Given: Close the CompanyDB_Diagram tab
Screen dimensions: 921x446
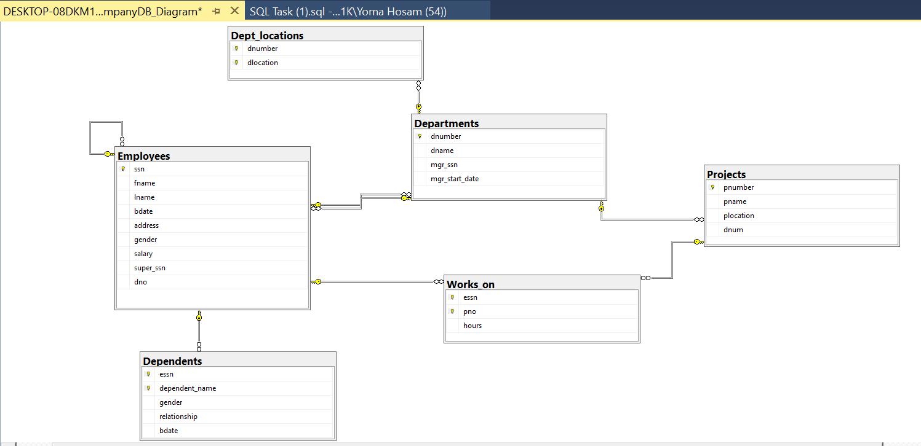Looking at the screenshot, I should coord(234,11).
